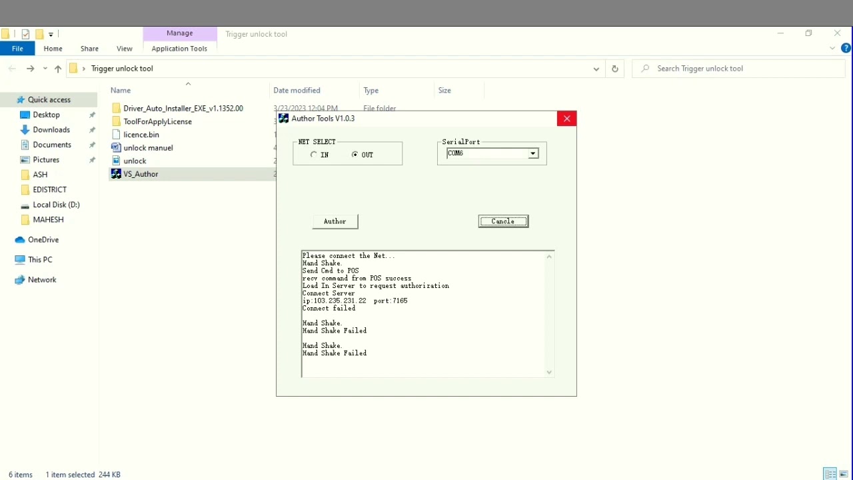Open ASH folder in sidebar
This screenshot has width=853, height=480.
click(x=40, y=175)
